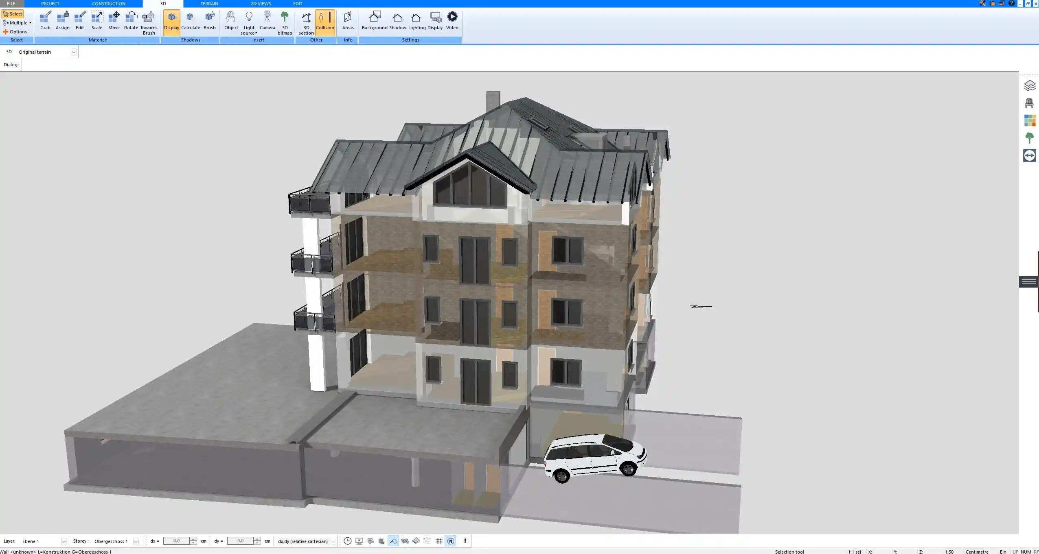
Task: Open the Original terrain dropdown
Action: tap(73, 52)
